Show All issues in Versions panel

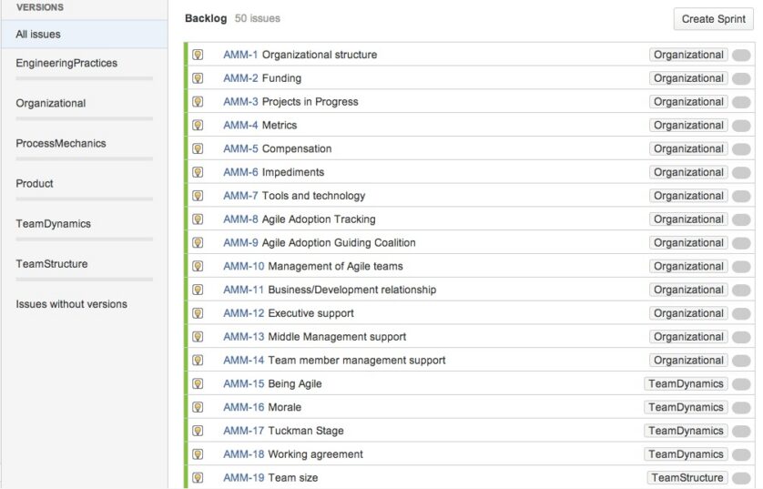tap(85, 35)
